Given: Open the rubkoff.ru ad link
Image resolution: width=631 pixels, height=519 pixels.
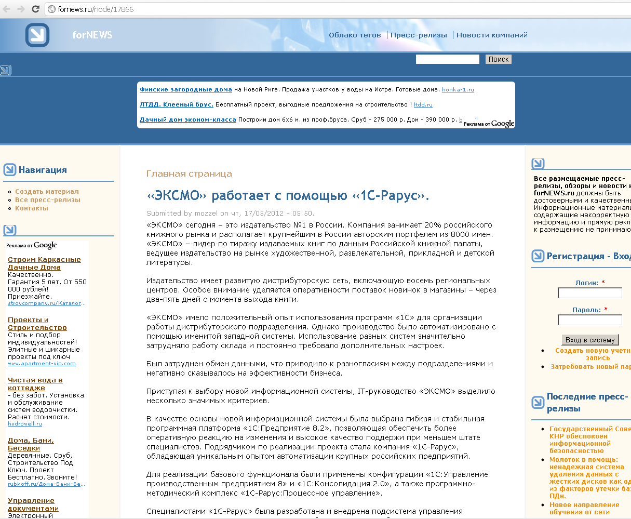Looking at the screenshot, I should click(x=47, y=484).
